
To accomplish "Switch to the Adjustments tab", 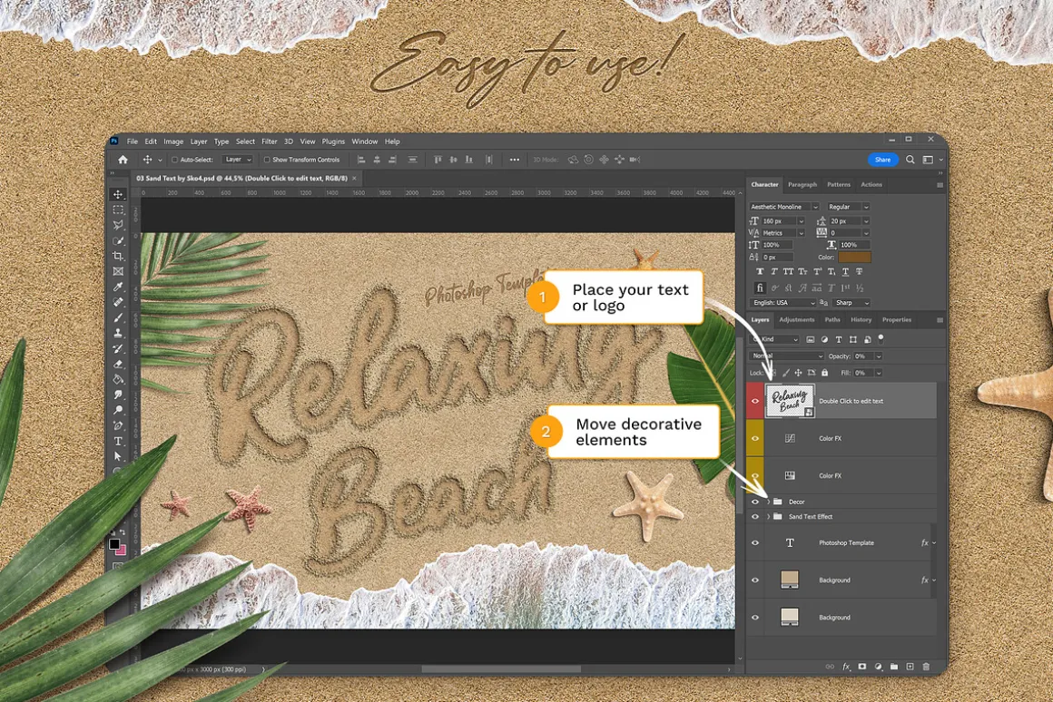I will (796, 320).
